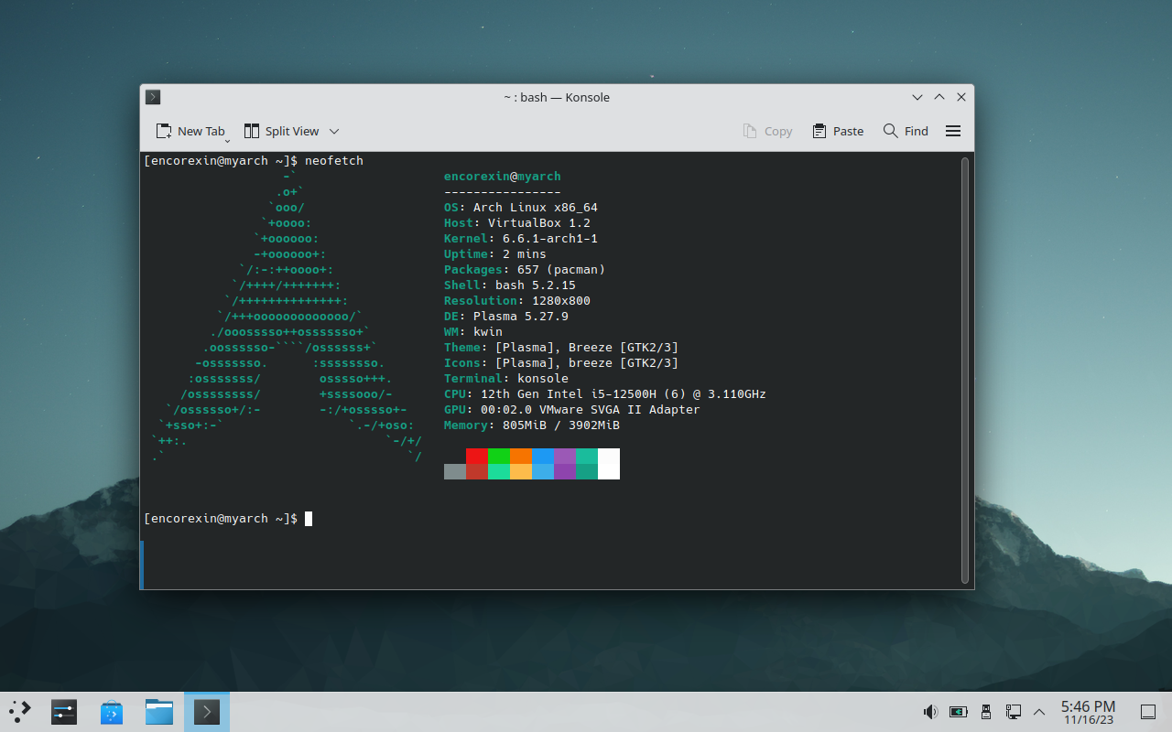
Task: Click the terminal cursor at the empty prompt
Action: (309, 519)
